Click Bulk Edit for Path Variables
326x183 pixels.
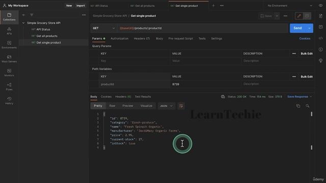307,77
